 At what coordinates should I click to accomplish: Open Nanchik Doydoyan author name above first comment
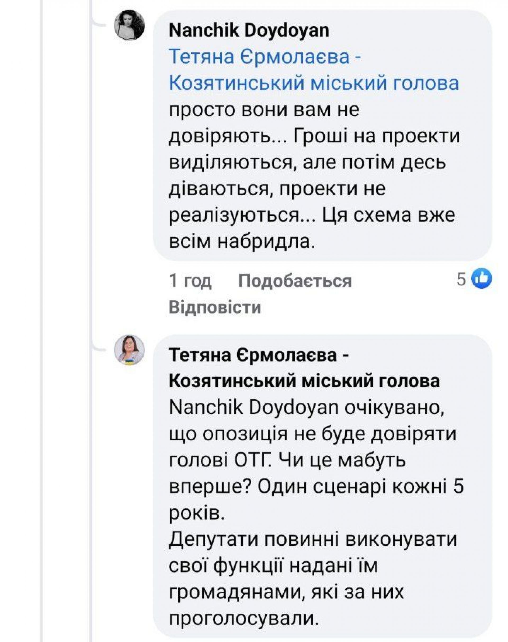pyautogui.click(x=249, y=31)
